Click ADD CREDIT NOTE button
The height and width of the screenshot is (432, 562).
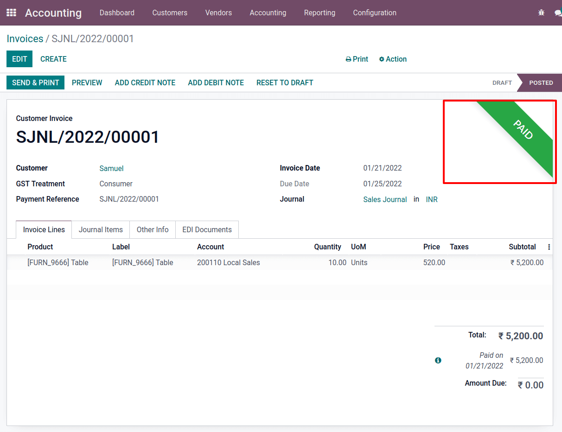(145, 83)
